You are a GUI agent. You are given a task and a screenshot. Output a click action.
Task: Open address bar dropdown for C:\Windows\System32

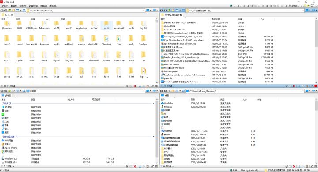pos(144,10)
